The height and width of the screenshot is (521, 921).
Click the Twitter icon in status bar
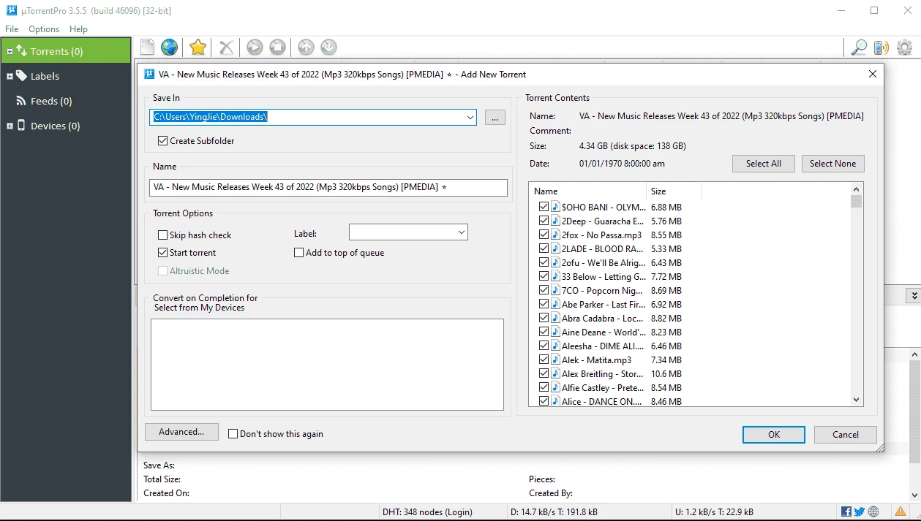click(x=860, y=512)
